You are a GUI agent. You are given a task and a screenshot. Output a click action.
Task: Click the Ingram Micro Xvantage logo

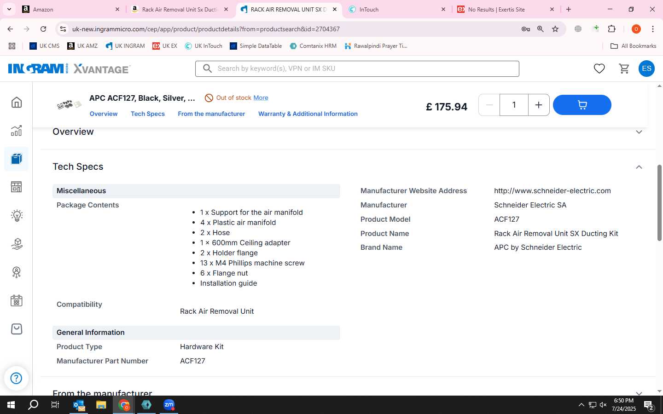pos(69,69)
